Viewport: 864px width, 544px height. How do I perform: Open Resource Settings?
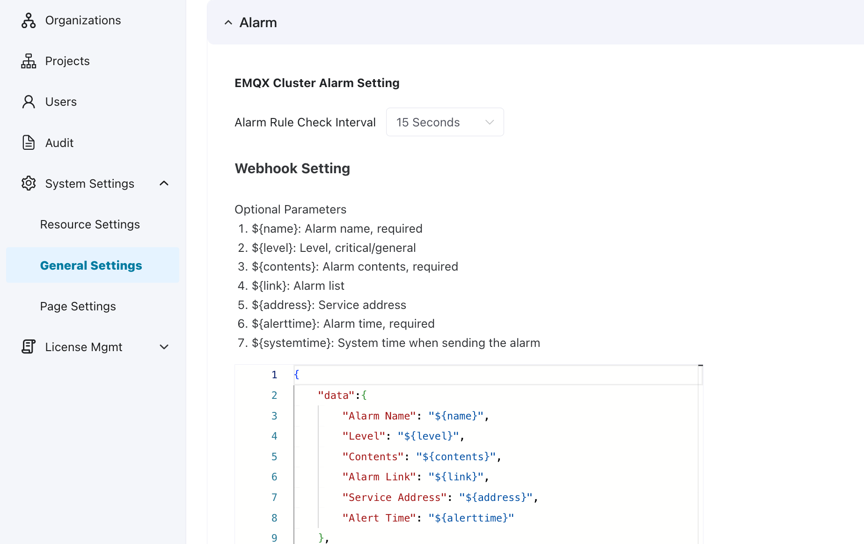90,224
